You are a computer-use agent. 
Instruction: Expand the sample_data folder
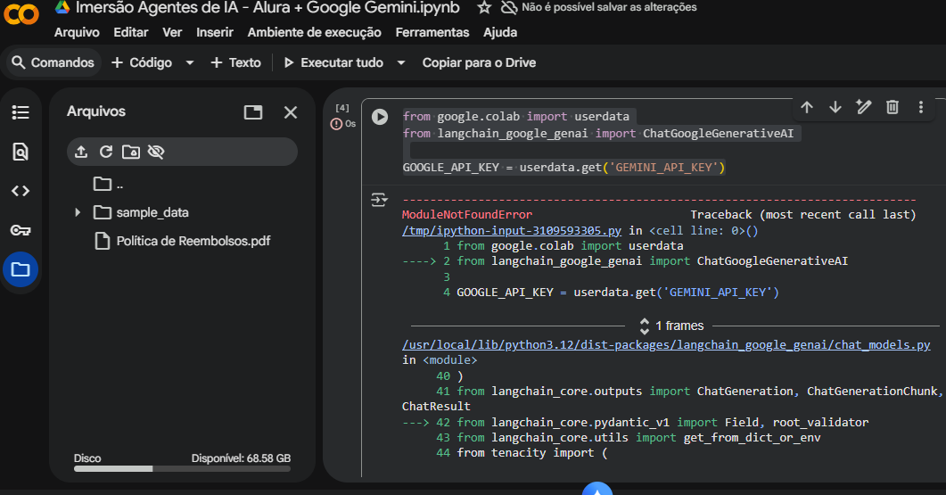coord(78,212)
